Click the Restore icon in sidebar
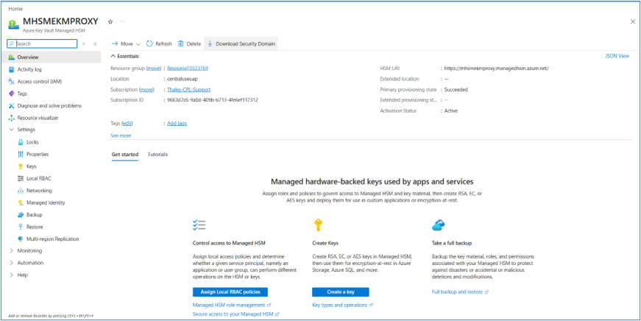This screenshot has height=321, width=641. [x=21, y=227]
